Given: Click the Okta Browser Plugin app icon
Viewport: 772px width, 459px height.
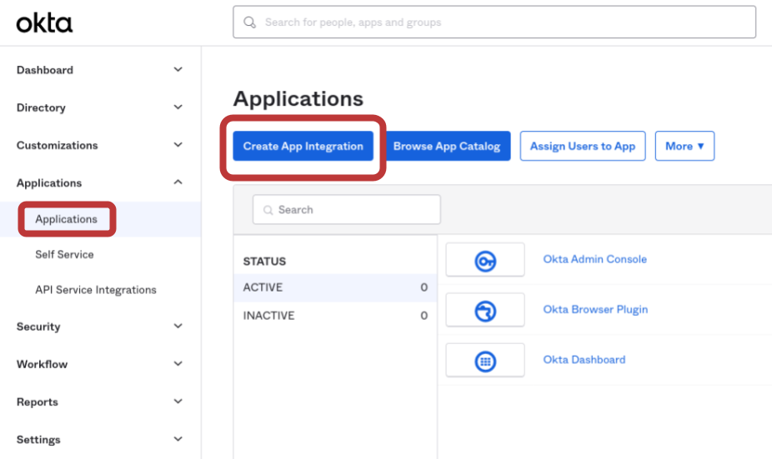Looking at the screenshot, I should [x=485, y=310].
